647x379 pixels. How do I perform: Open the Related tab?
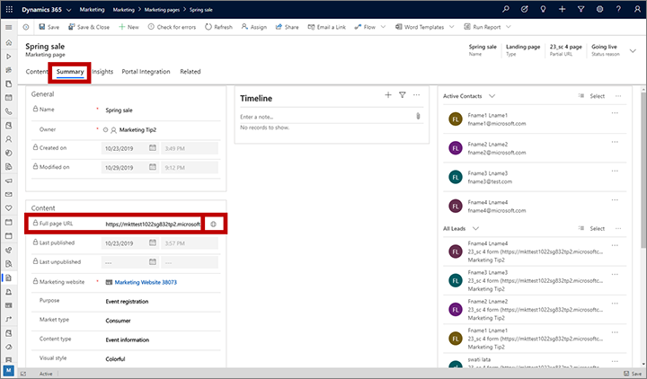tap(191, 72)
